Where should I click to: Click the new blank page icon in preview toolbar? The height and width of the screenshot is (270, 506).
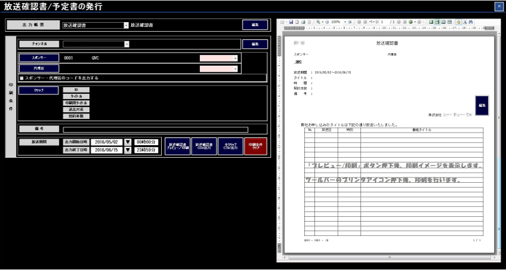point(297,22)
